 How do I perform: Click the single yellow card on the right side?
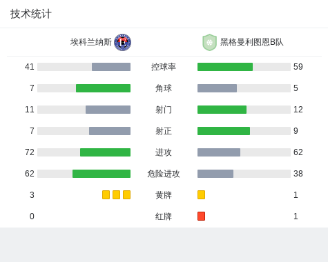[201, 194]
